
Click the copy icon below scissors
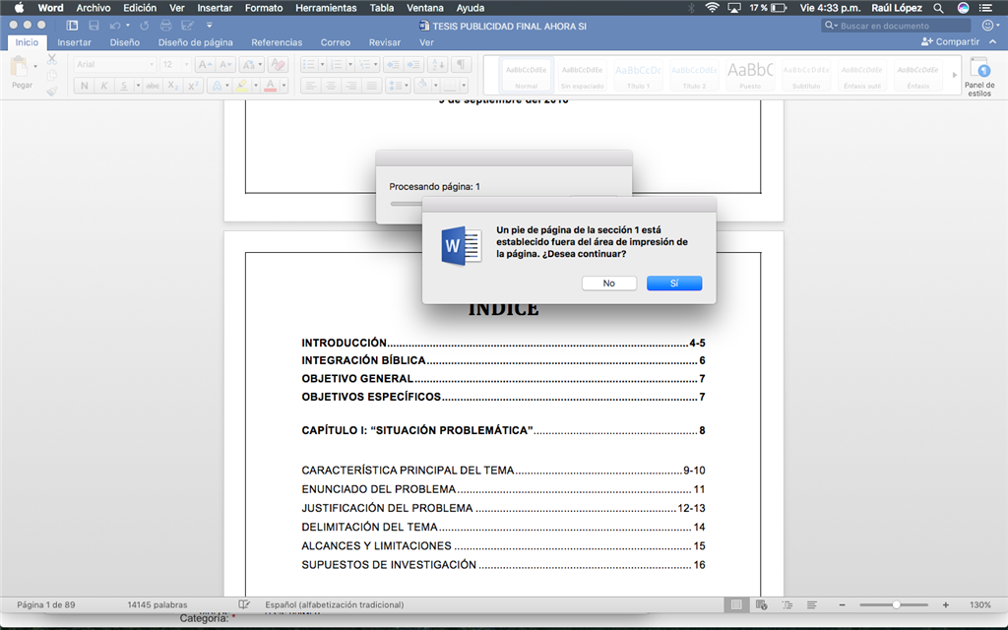pos(52,75)
